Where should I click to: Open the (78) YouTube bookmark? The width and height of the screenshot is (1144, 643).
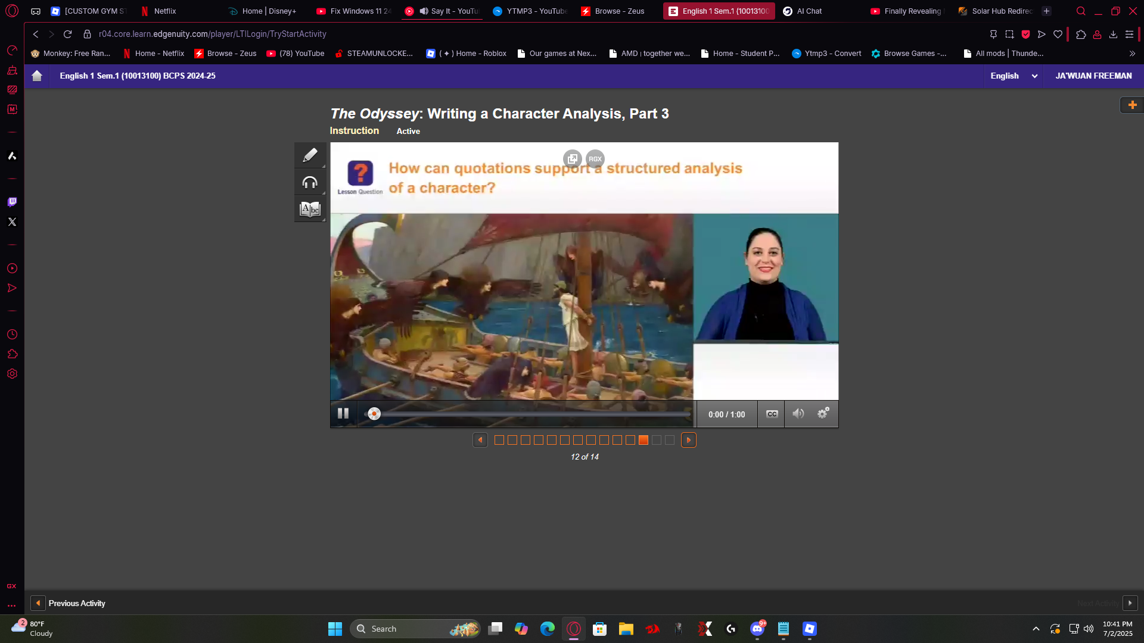(x=296, y=54)
